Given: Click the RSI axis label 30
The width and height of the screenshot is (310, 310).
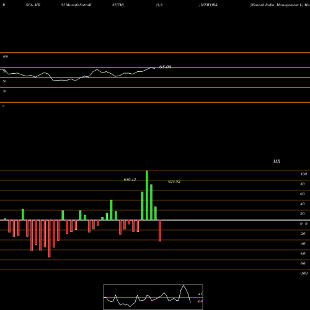Looking at the screenshot, I should point(4,91).
